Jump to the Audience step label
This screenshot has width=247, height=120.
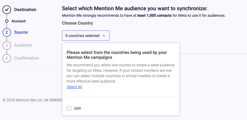point(23,45)
